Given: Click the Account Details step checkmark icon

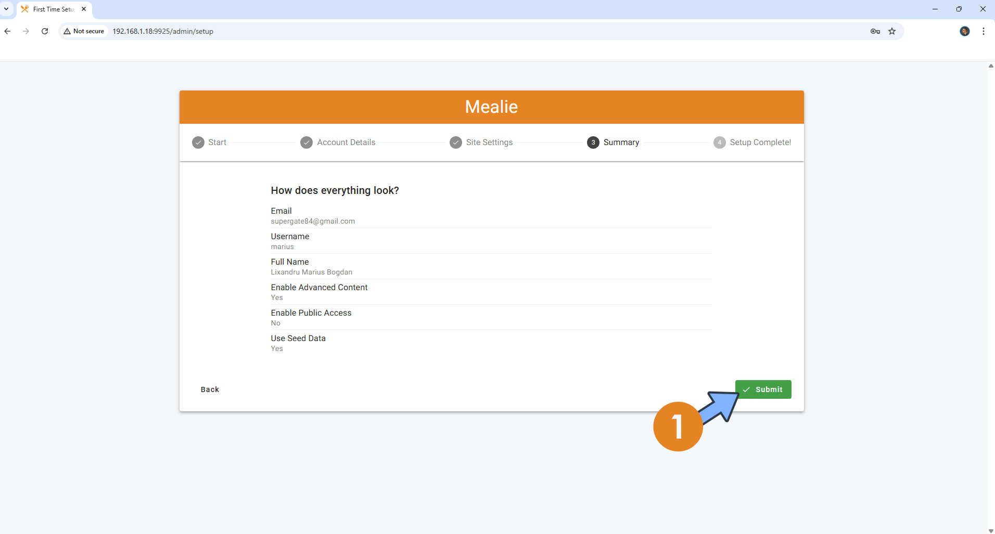Looking at the screenshot, I should coord(307,142).
